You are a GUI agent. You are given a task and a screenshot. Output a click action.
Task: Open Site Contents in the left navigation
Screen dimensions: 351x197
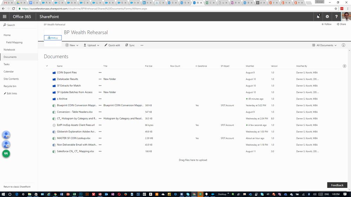(11, 79)
